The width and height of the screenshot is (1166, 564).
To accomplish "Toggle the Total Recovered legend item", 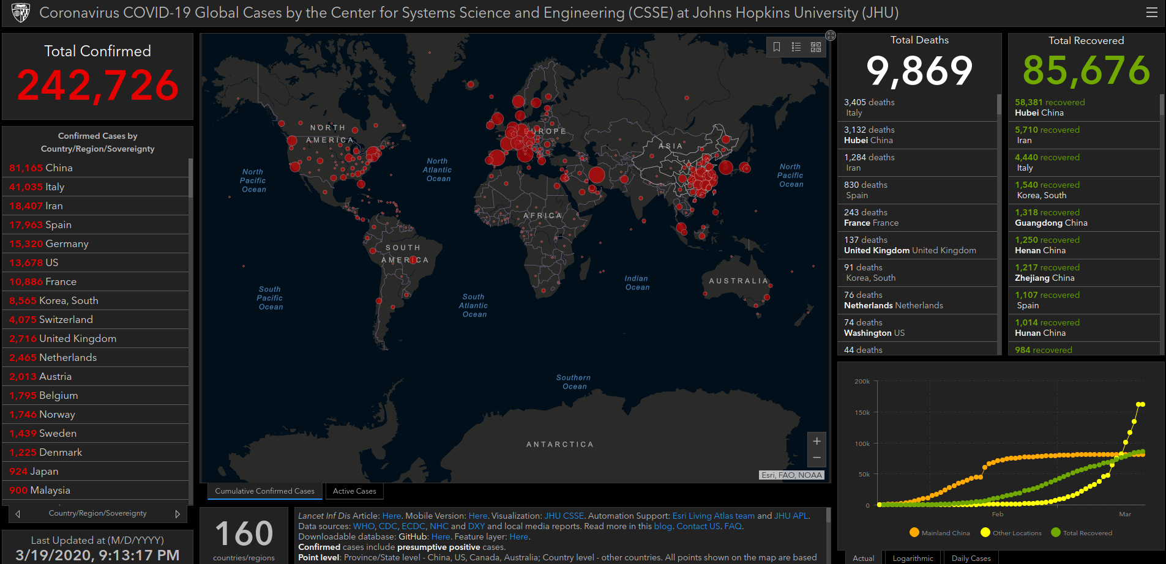I will pos(1081,533).
